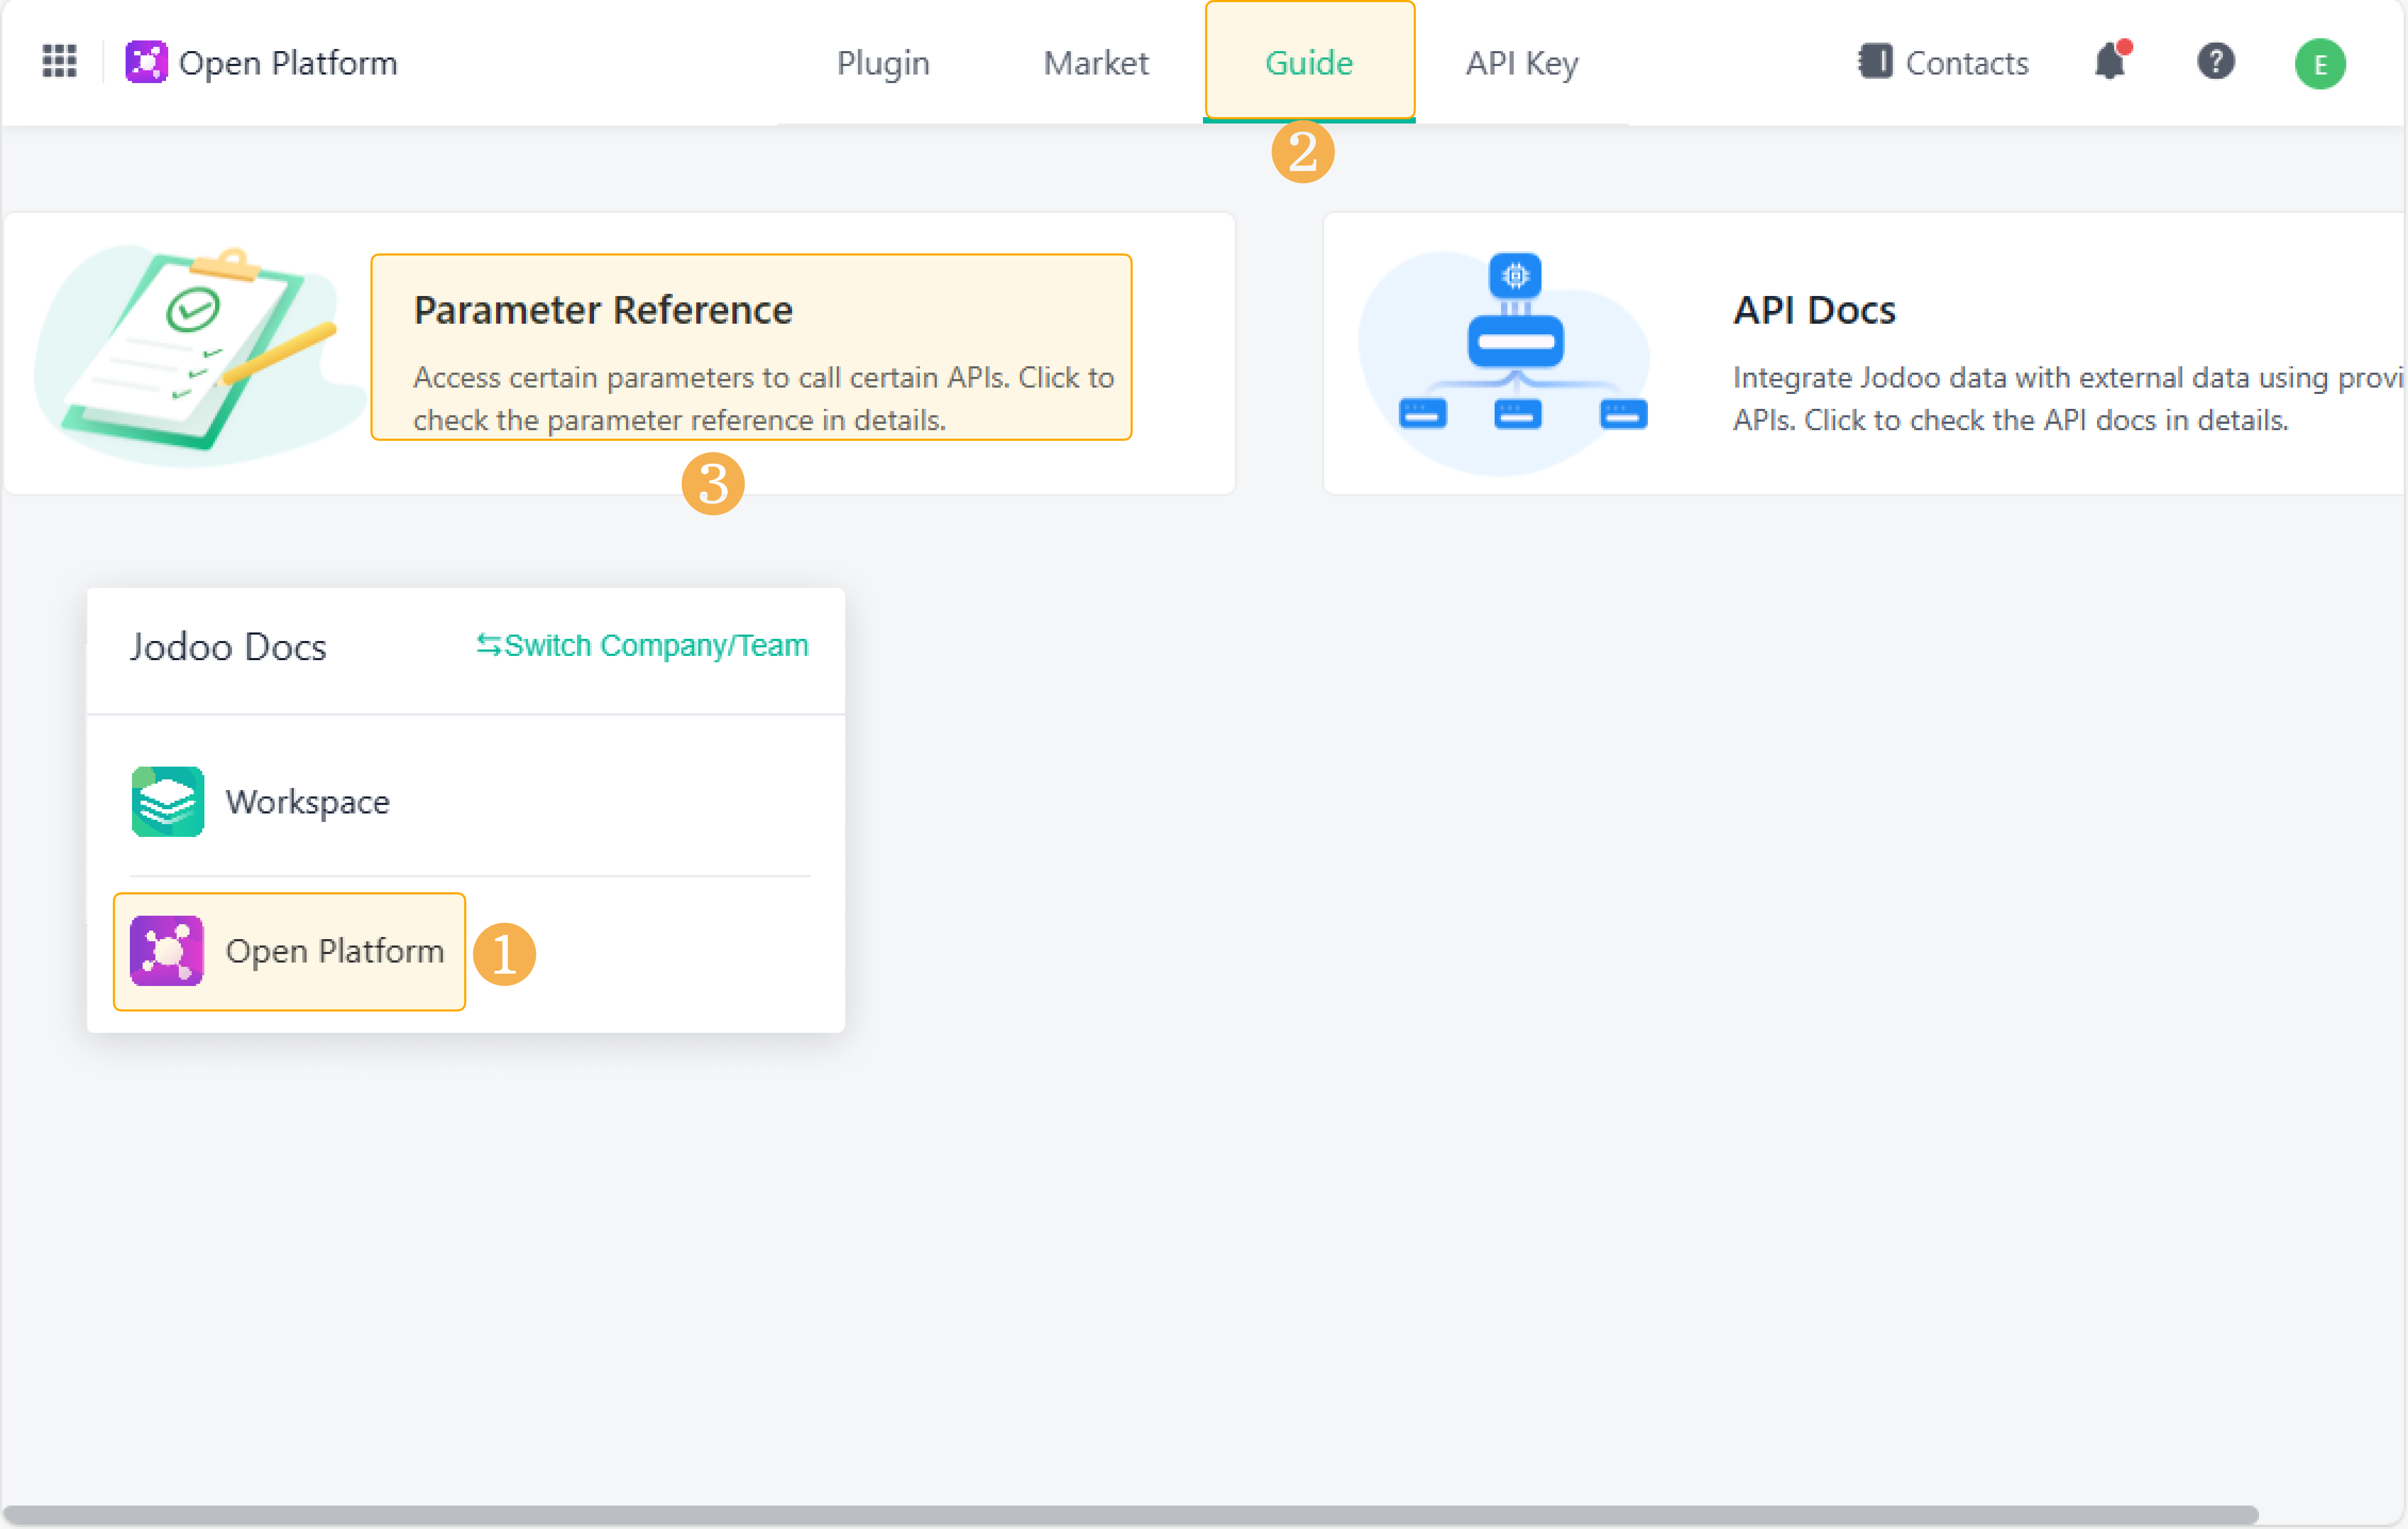
Task: Open the green user avatar E
Action: point(2320,64)
